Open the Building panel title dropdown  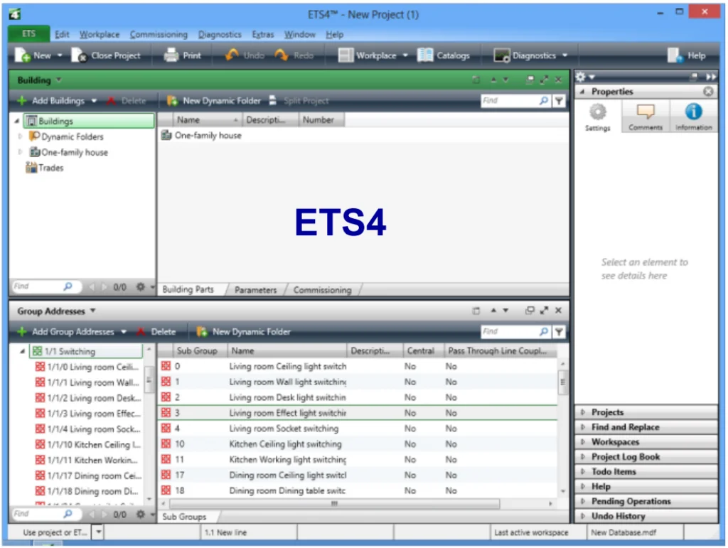click(59, 80)
